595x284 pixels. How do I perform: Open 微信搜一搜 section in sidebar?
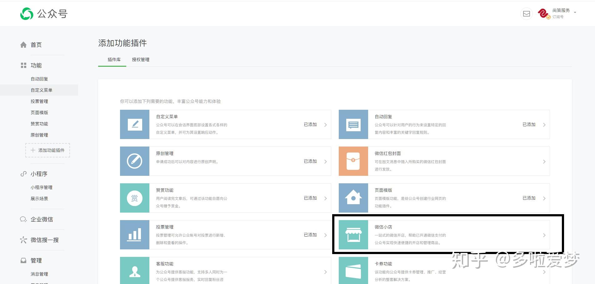(x=45, y=240)
